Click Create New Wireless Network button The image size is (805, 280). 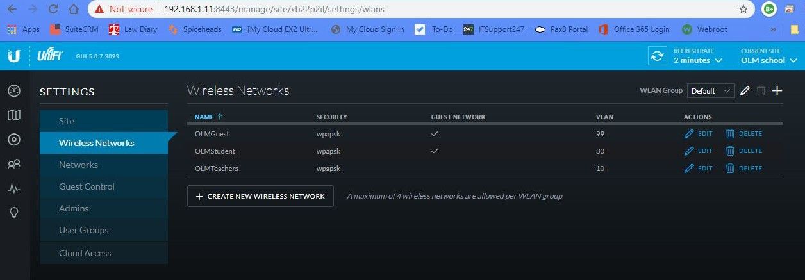[x=260, y=196]
